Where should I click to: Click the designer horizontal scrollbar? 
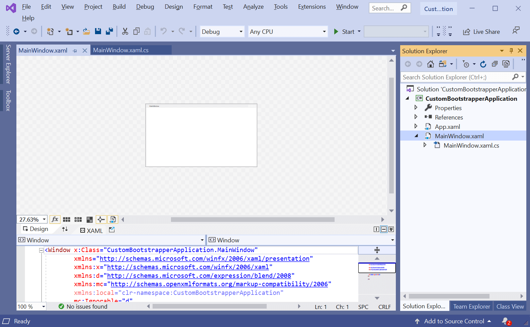[x=252, y=220]
